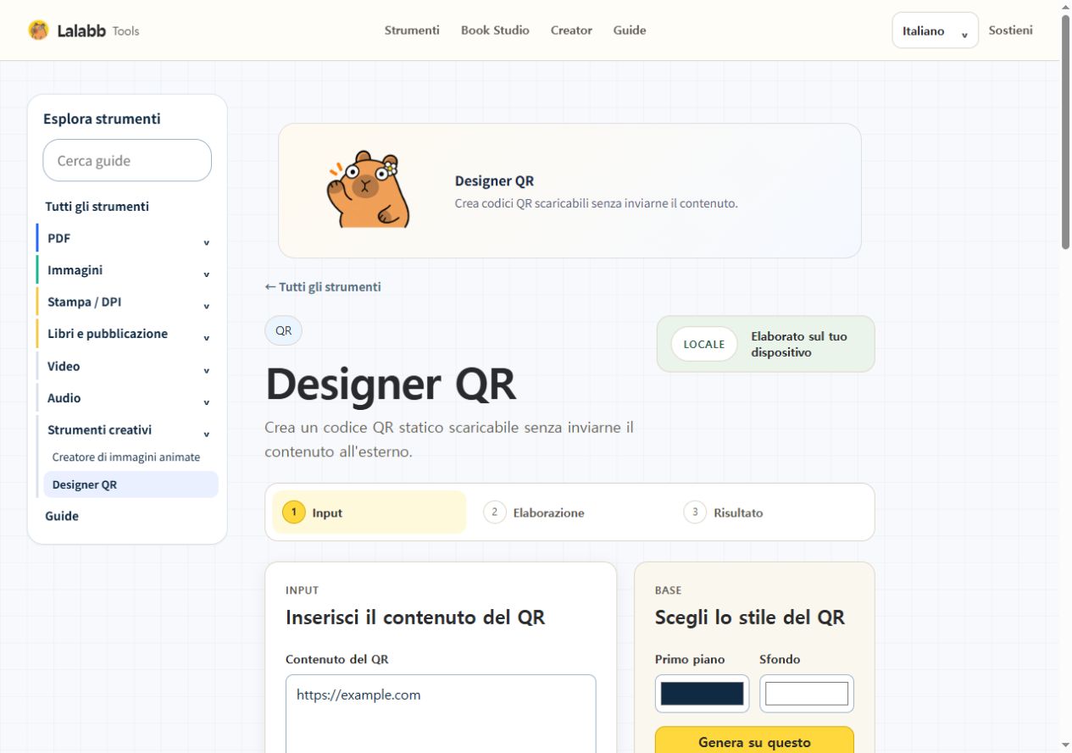Click the QR tag badge
The image size is (1072, 753).
pyautogui.click(x=283, y=331)
